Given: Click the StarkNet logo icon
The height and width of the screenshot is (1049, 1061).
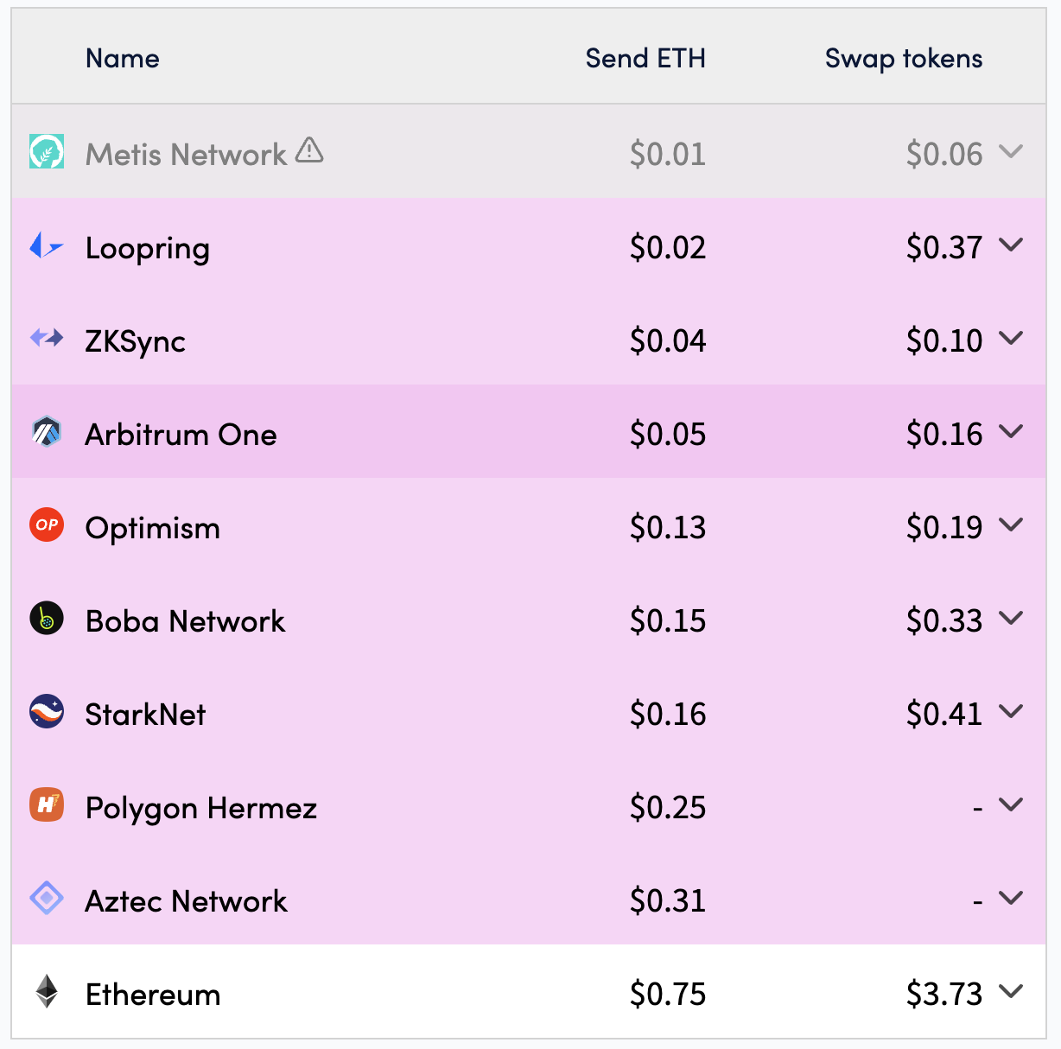Looking at the screenshot, I should [x=47, y=711].
